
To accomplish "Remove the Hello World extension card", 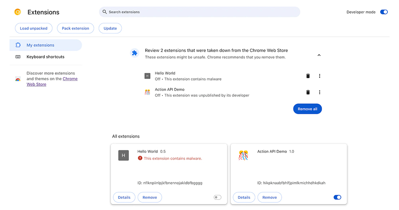I will [150, 197].
